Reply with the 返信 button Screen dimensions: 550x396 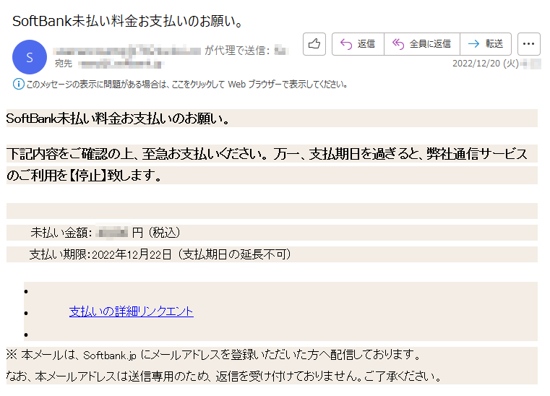(x=358, y=44)
